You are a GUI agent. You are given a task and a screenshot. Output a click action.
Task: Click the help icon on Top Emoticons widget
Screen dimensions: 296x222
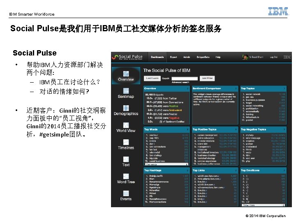(x=284, y=170)
